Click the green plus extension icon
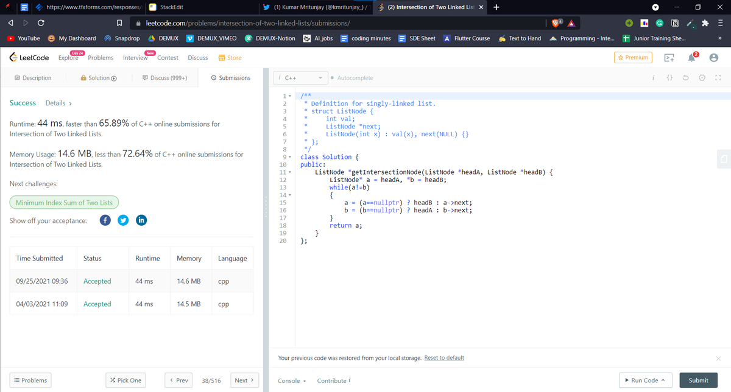This screenshot has height=392, width=731. (x=629, y=23)
